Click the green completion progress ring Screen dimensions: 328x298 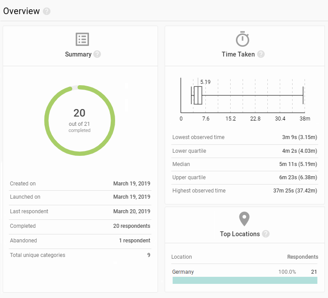pyautogui.click(x=80, y=121)
